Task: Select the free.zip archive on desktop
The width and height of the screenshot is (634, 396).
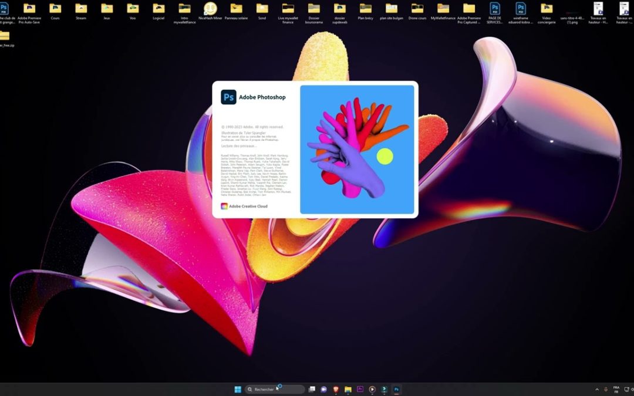Action: click(5, 39)
